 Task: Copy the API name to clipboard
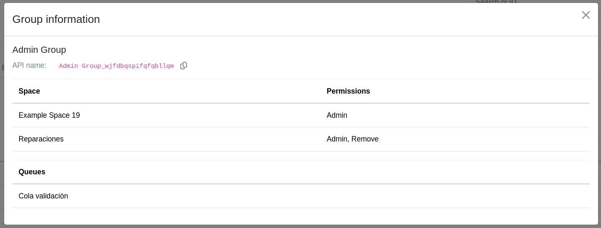click(x=184, y=66)
